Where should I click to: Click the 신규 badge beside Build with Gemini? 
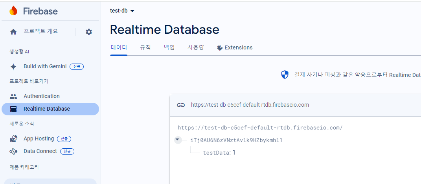[x=77, y=67]
